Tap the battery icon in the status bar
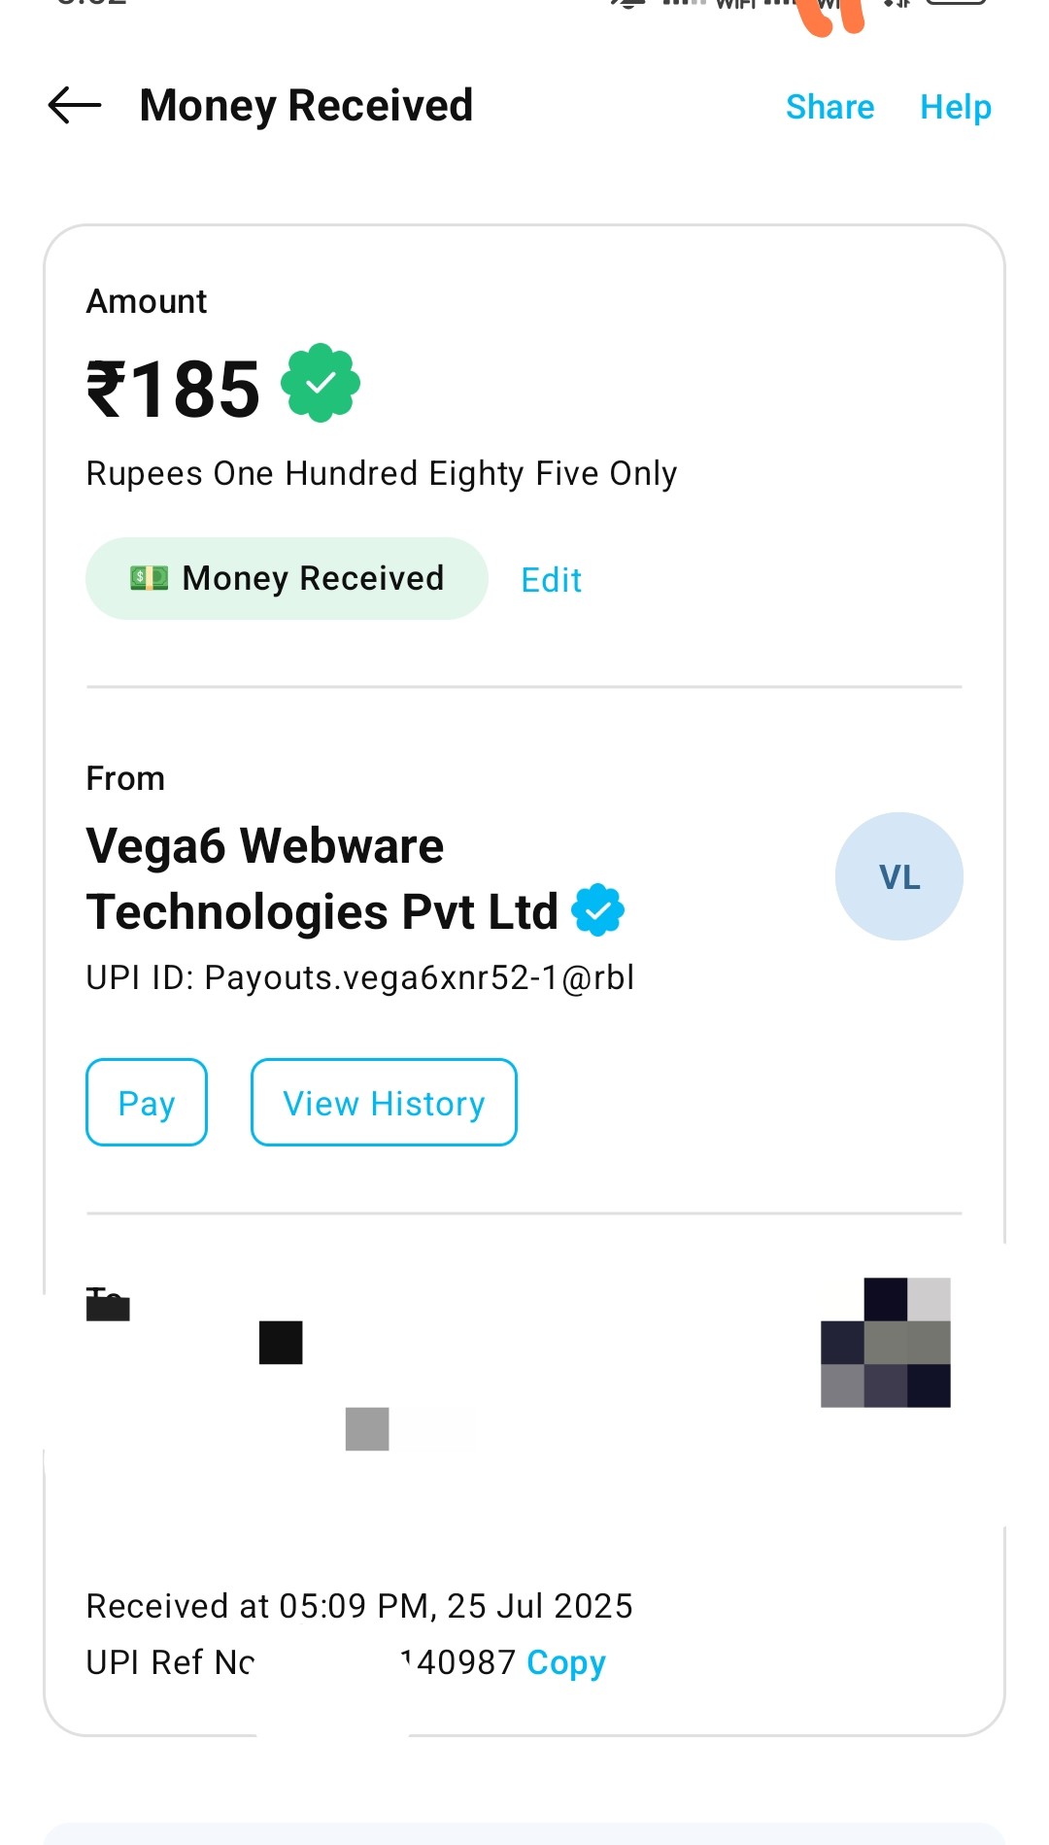This screenshot has width=1049, height=1845. [956, 3]
